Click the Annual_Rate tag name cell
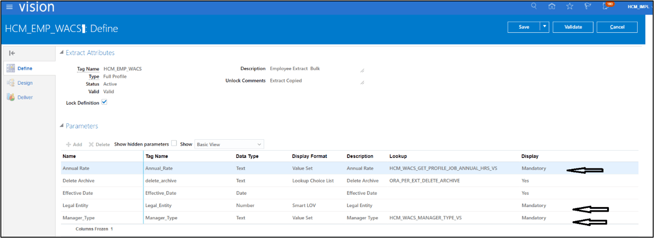The image size is (654, 238). [159, 168]
